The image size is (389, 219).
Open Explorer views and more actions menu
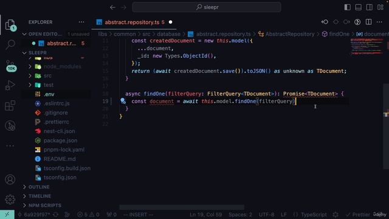(81, 22)
